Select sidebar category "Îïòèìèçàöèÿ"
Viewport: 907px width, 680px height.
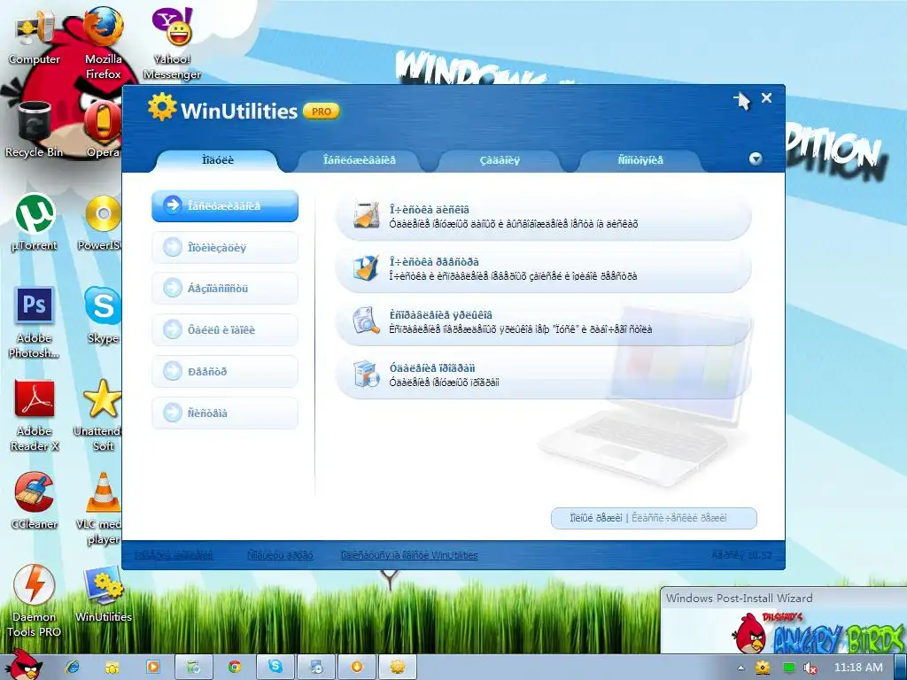click(225, 248)
